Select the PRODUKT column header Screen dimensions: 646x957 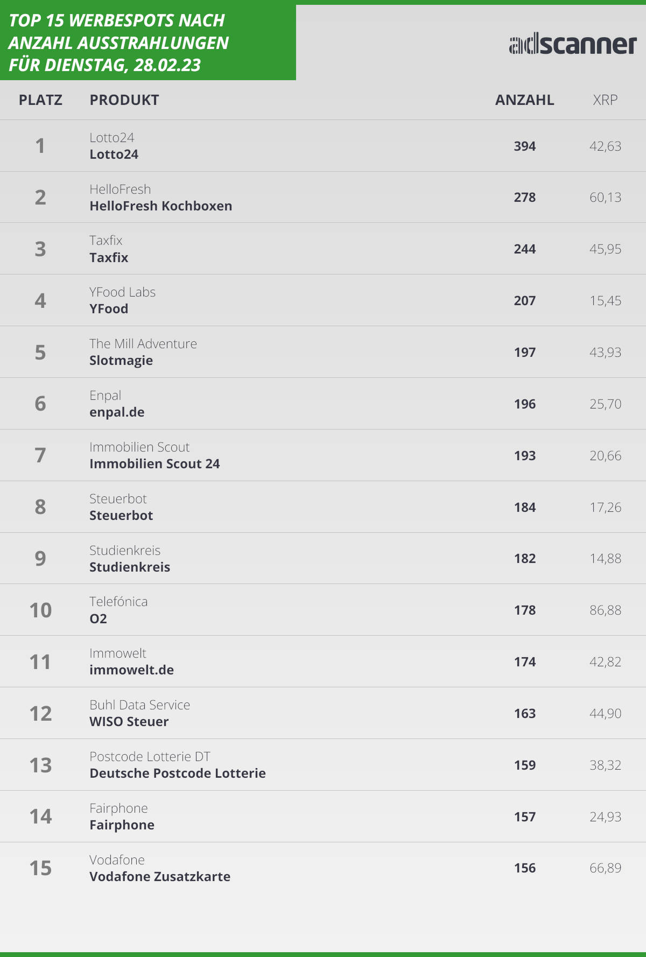[x=124, y=100]
